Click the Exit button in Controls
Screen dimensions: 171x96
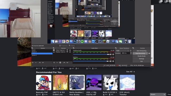[141, 61]
